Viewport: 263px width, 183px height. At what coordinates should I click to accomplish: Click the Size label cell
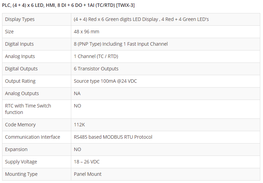[9, 32]
